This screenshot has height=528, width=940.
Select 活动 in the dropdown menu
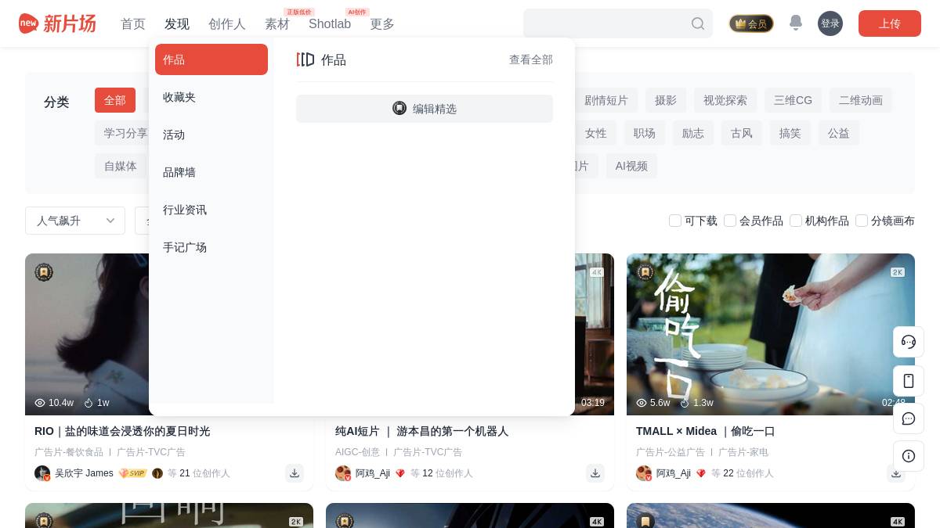[211, 135]
